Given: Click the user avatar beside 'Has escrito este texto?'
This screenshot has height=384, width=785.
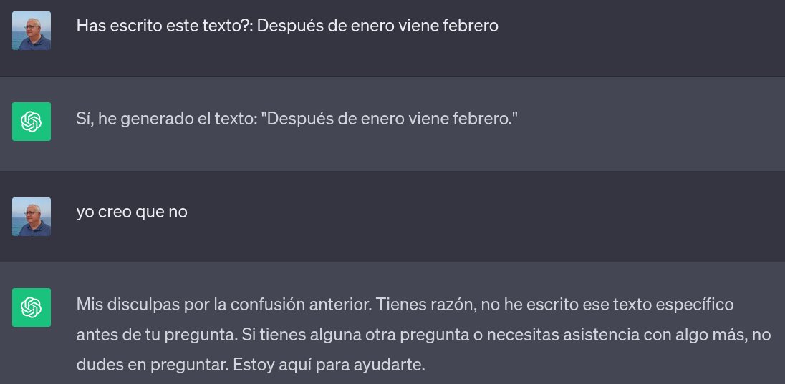Looking at the screenshot, I should click(x=32, y=31).
